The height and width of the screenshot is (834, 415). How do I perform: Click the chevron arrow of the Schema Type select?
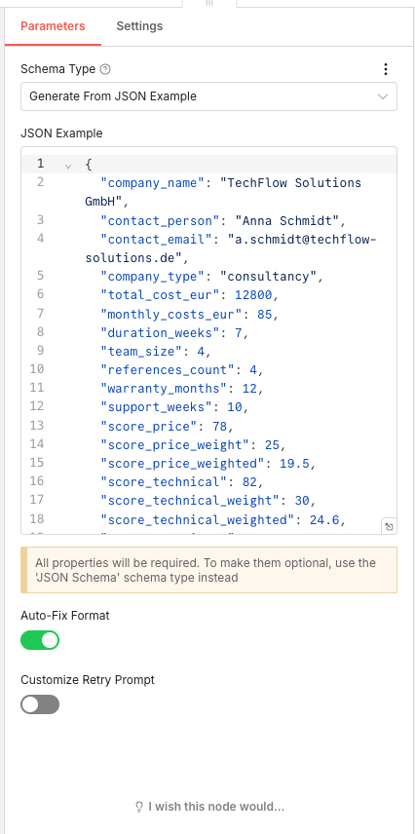(x=383, y=96)
